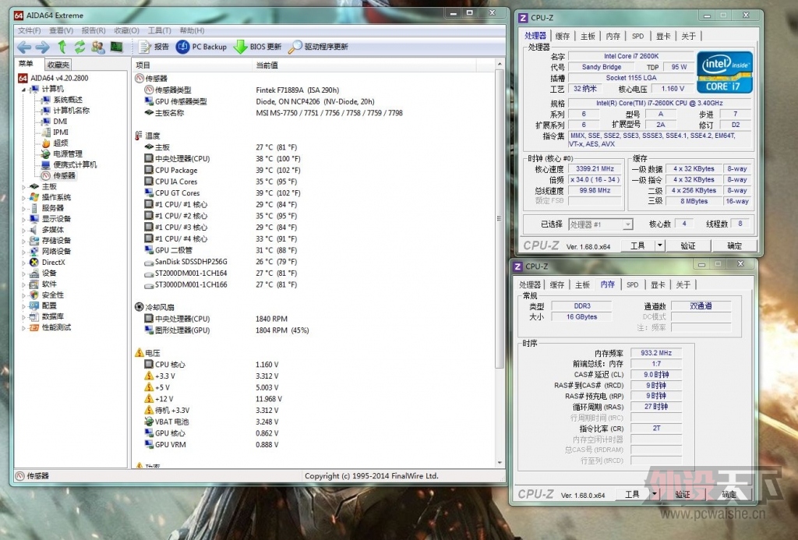Expand the 存储设备 tree node
Screen dimensions: 798x540
[23, 241]
